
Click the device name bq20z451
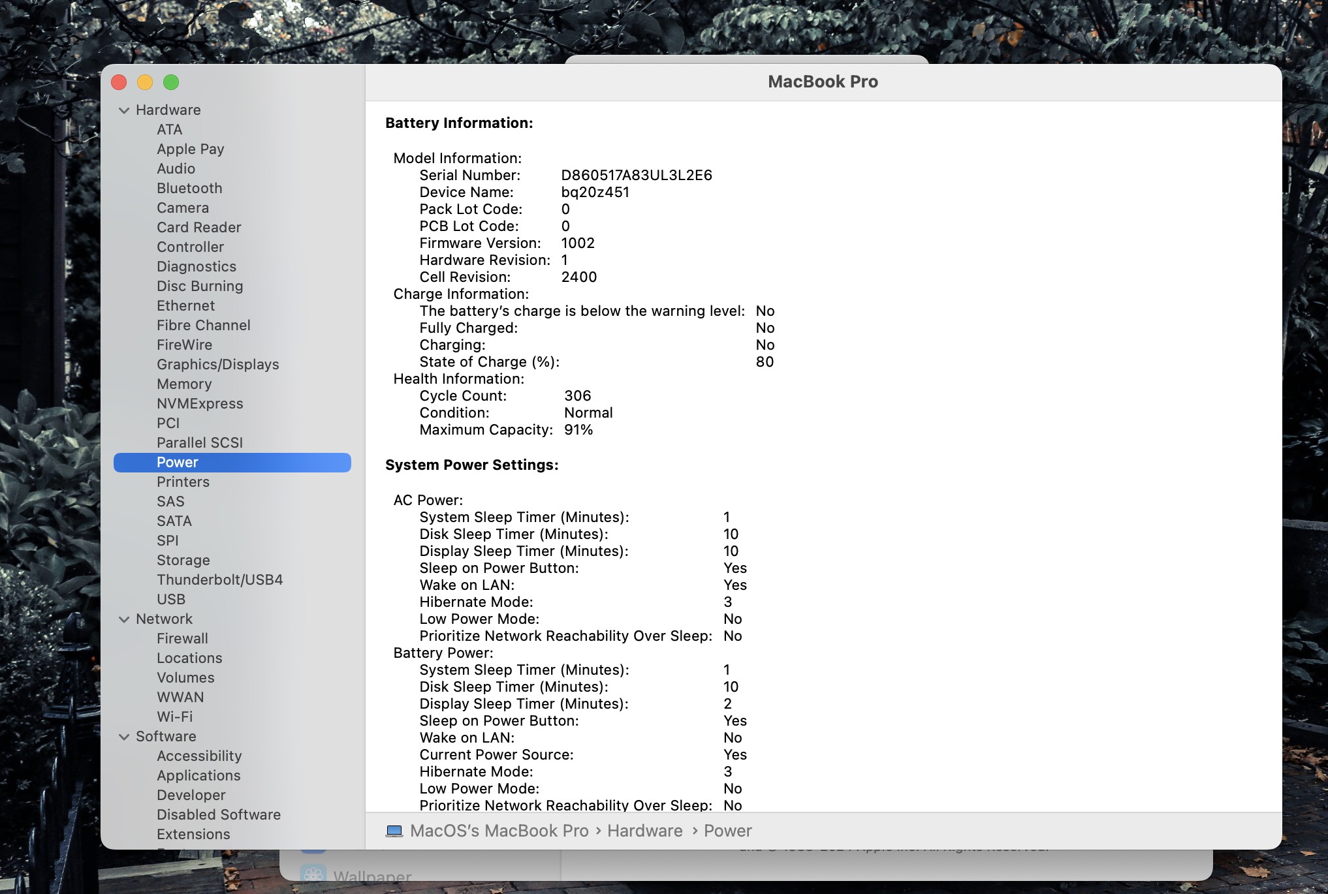(x=595, y=192)
